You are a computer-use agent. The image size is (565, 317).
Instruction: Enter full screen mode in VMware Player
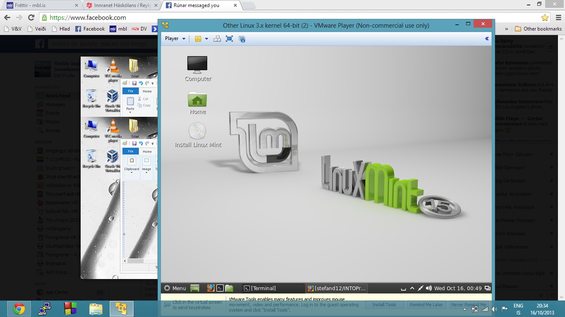[x=229, y=39]
